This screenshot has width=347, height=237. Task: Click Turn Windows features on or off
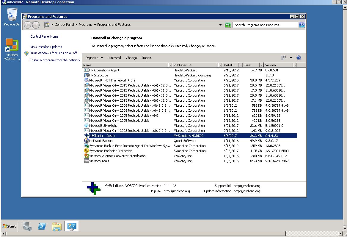coord(54,53)
